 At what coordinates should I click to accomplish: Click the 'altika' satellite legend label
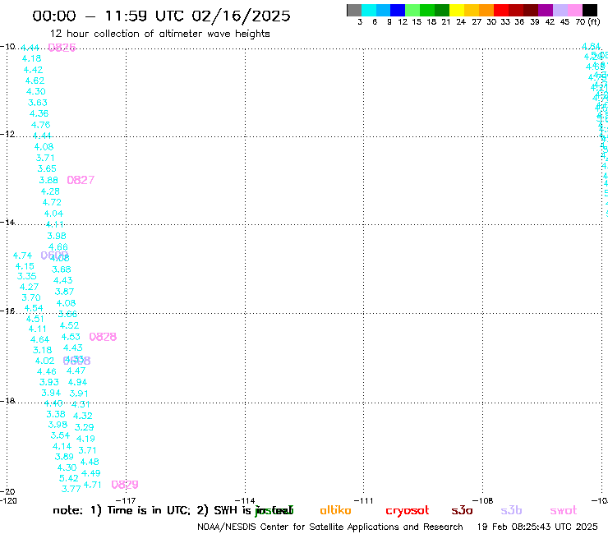pos(335,510)
